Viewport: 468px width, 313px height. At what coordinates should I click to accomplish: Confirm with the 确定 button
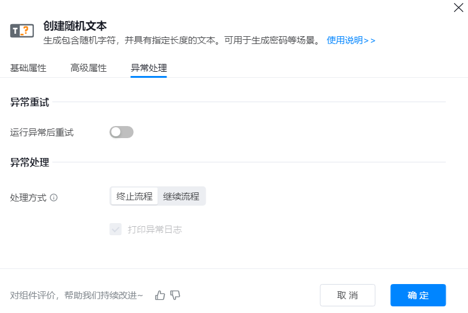pyautogui.click(x=418, y=296)
